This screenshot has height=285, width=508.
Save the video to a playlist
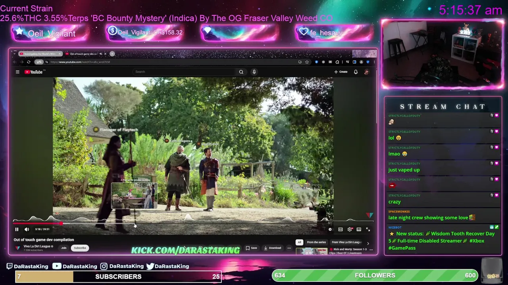pos(251,248)
